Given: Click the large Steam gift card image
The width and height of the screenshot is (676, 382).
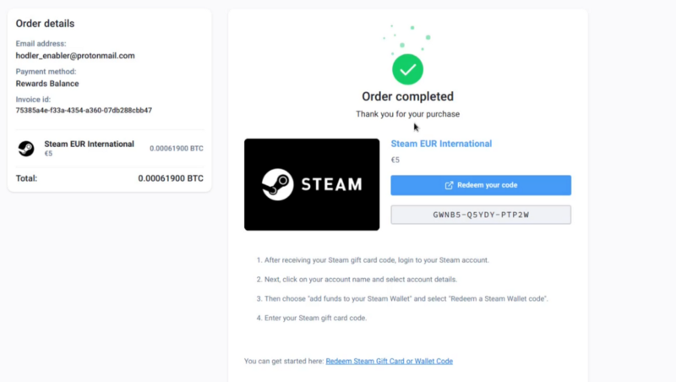Looking at the screenshot, I should click(312, 184).
